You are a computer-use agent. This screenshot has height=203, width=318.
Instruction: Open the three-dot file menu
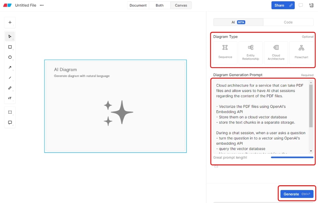point(42,5)
